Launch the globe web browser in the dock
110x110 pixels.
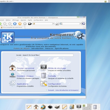tap(43, 107)
